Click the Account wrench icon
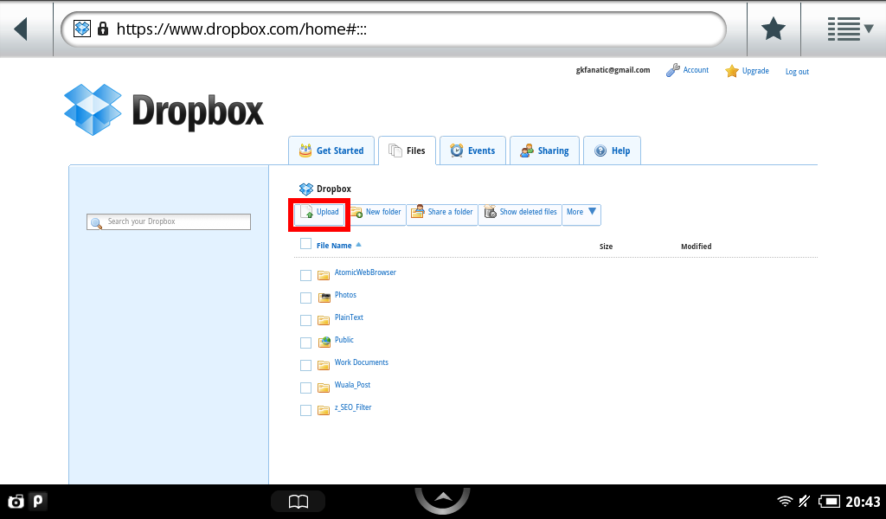This screenshot has height=519, width=886. click(x=672, y=71)
